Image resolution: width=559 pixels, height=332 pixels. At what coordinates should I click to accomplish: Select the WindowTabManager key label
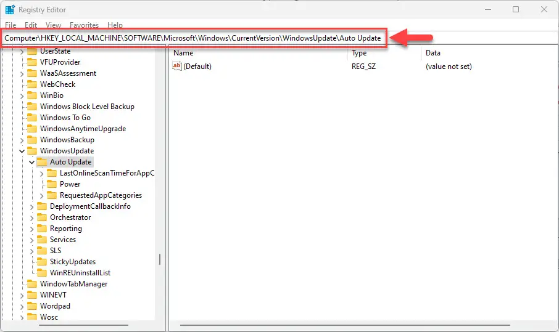(73, 284)
